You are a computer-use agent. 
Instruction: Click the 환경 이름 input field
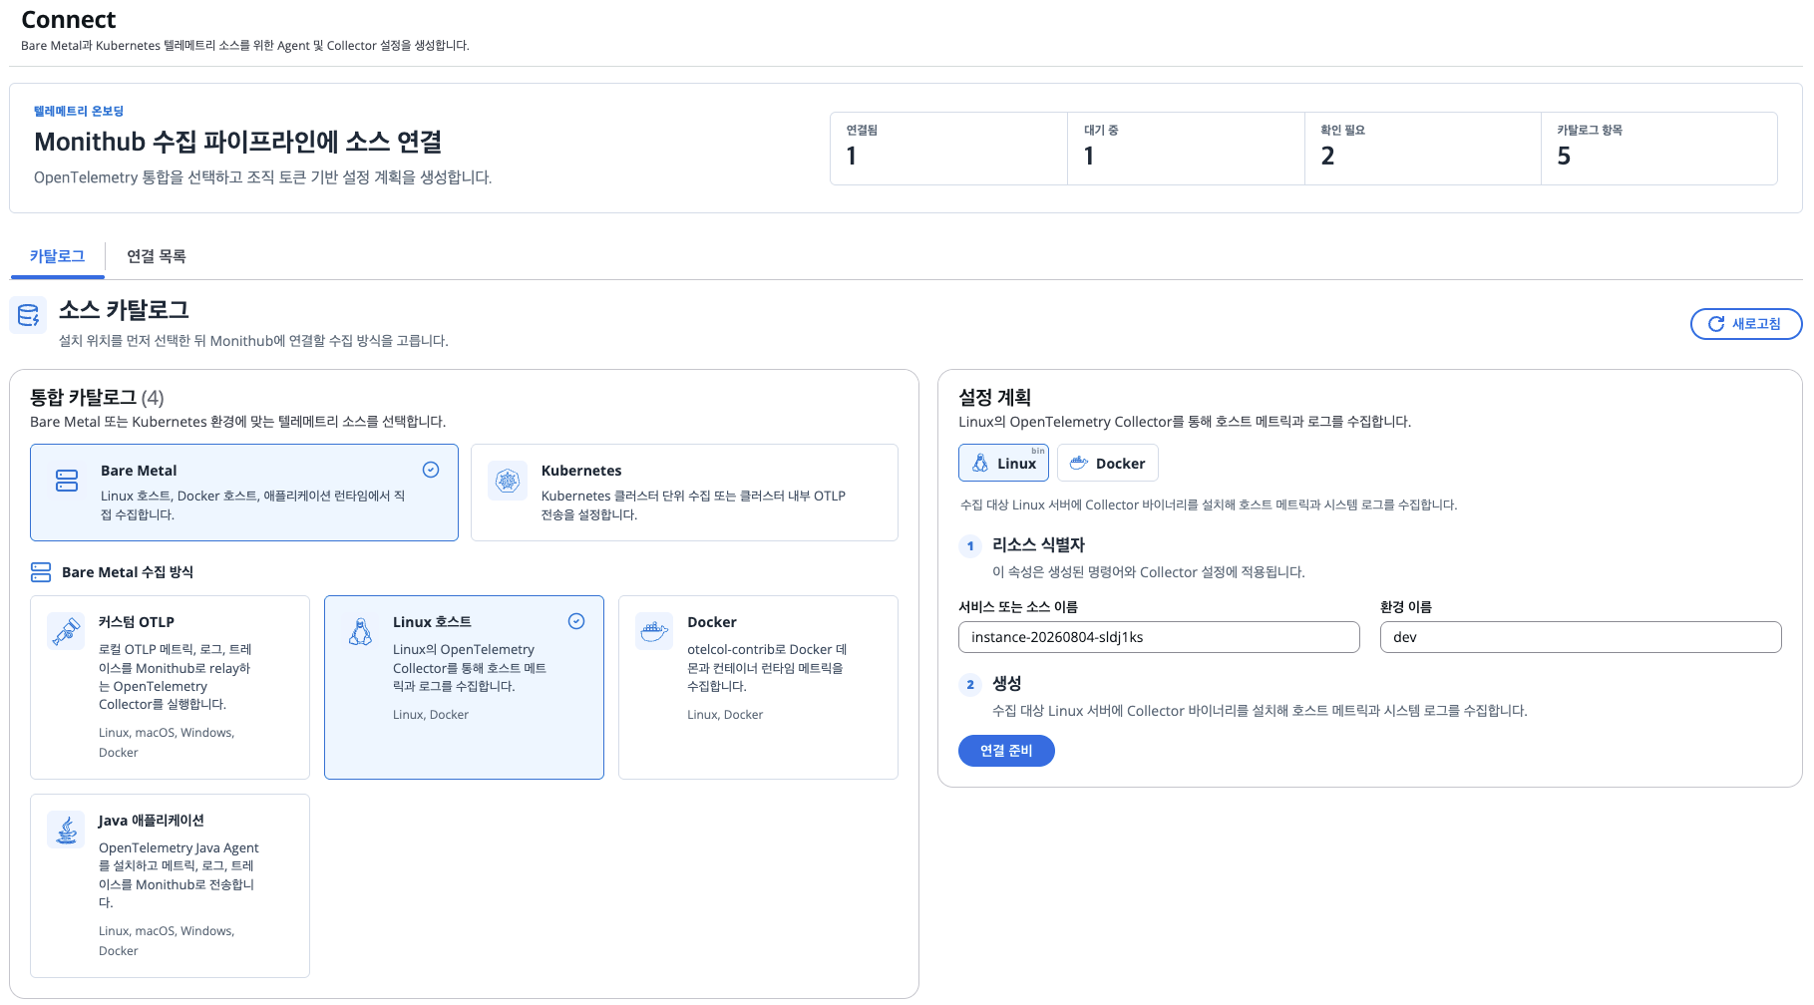tap(1581, 637)
